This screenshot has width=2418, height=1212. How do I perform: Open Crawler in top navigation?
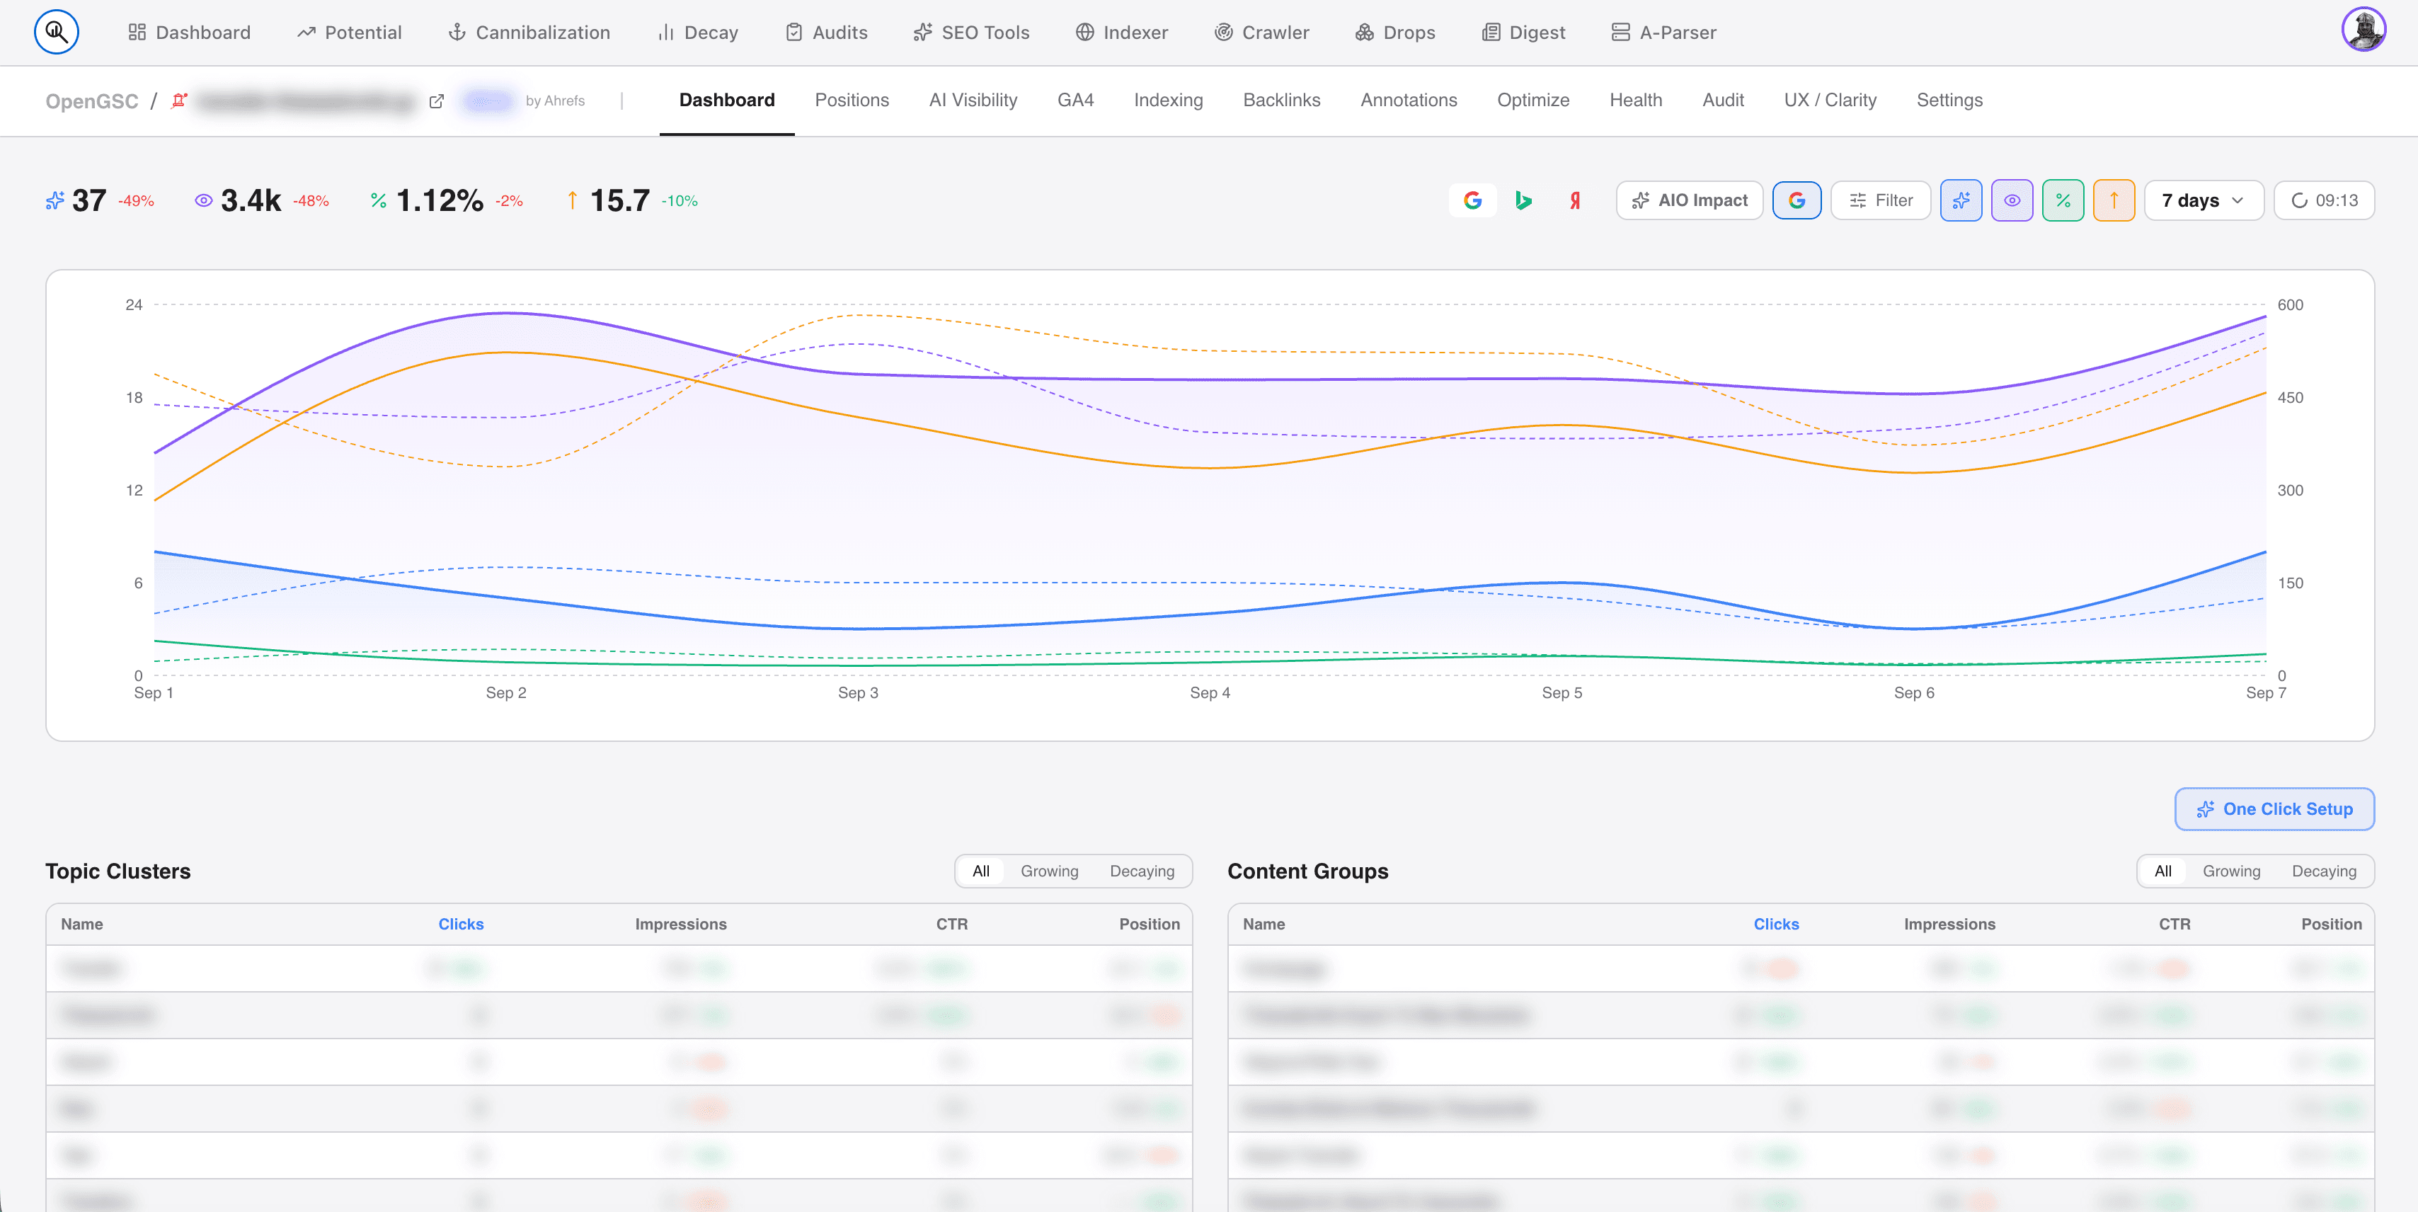[1261, 32]
